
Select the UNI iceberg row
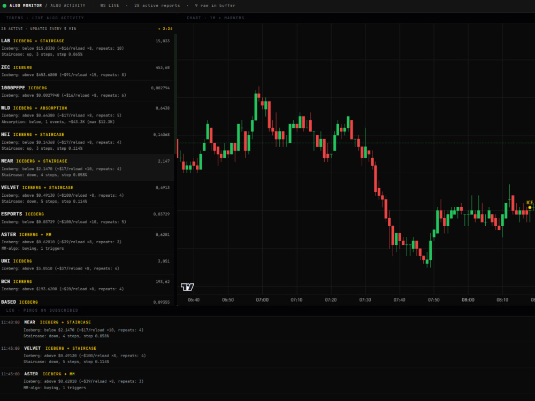[87, 265]
